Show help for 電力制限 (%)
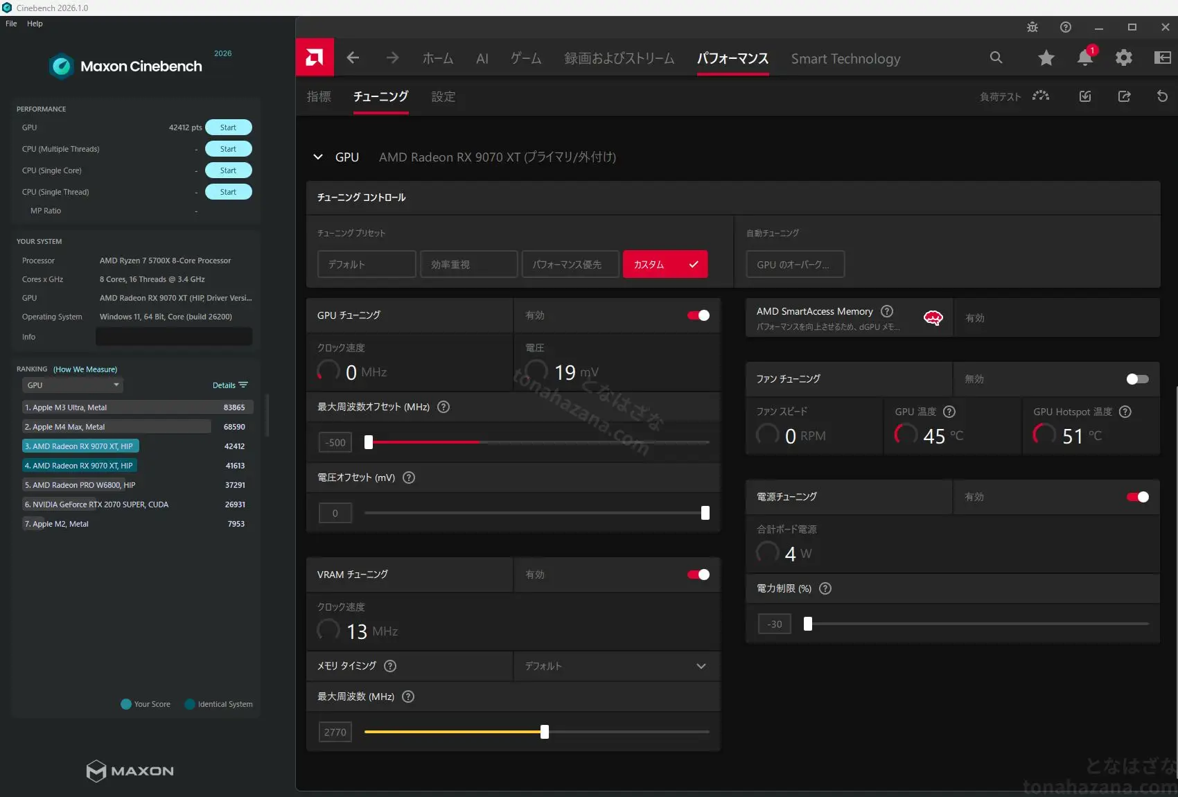The width and height of the screenshot is (1178, 797). click(x=825, y=588)
